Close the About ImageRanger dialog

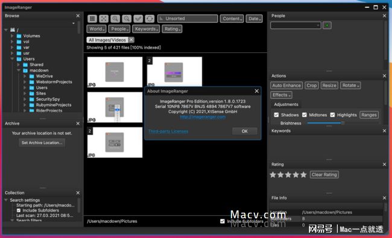[256, 91]
